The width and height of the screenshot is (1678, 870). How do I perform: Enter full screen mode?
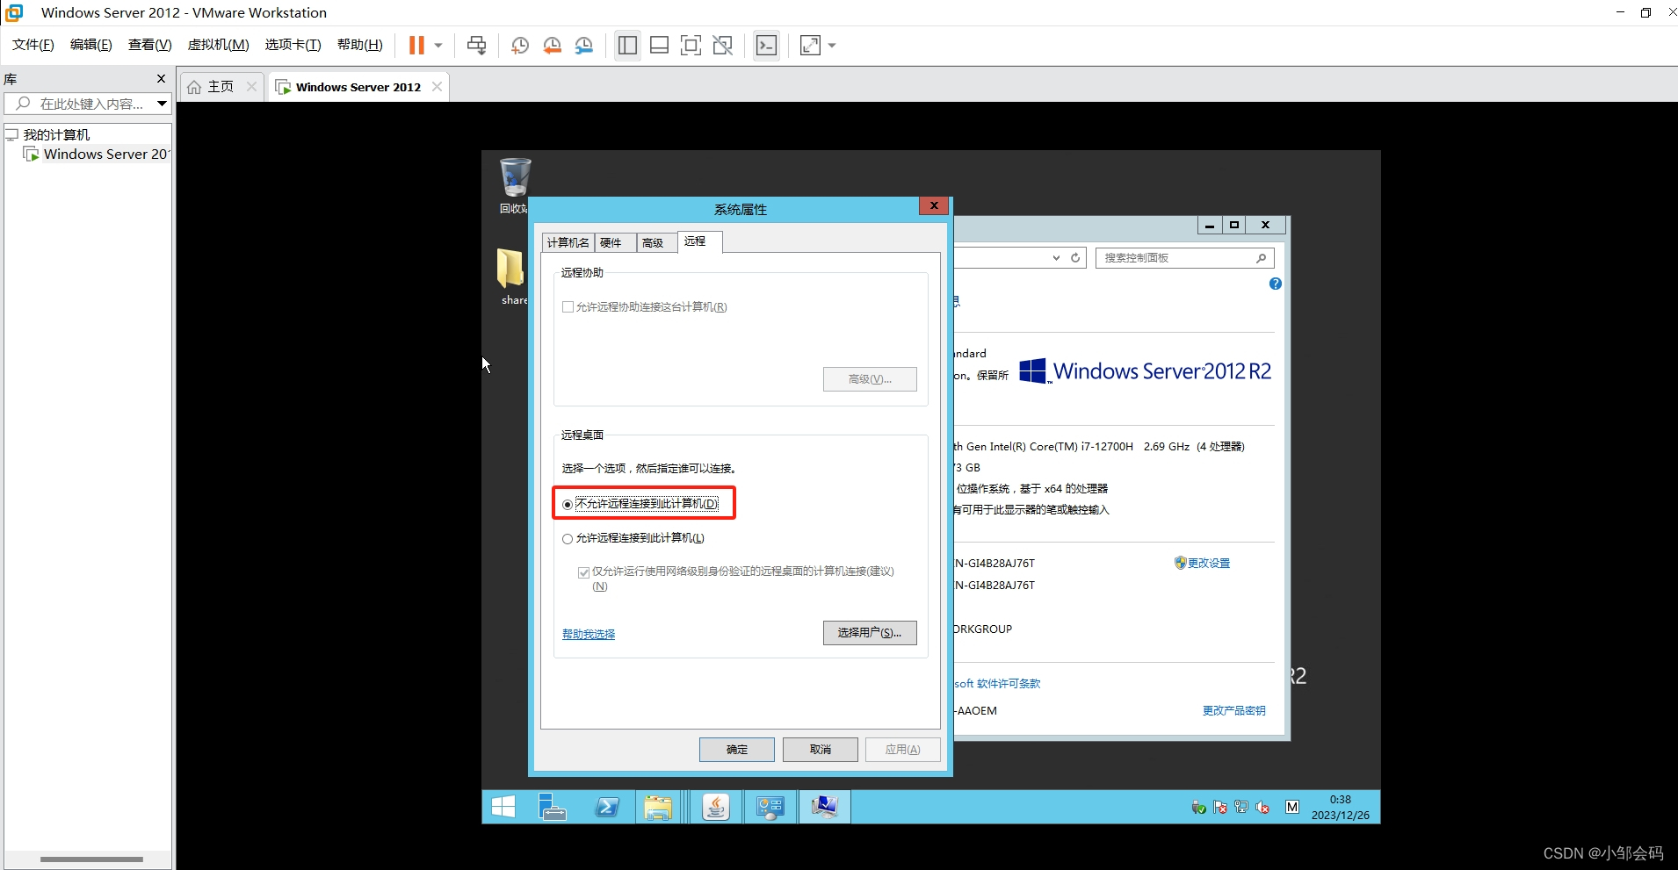(691, 45)
